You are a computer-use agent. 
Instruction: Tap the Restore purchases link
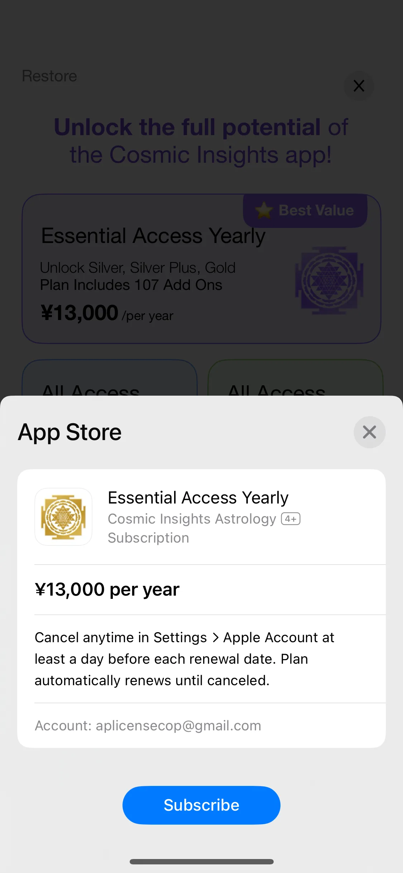click(49, 76)
